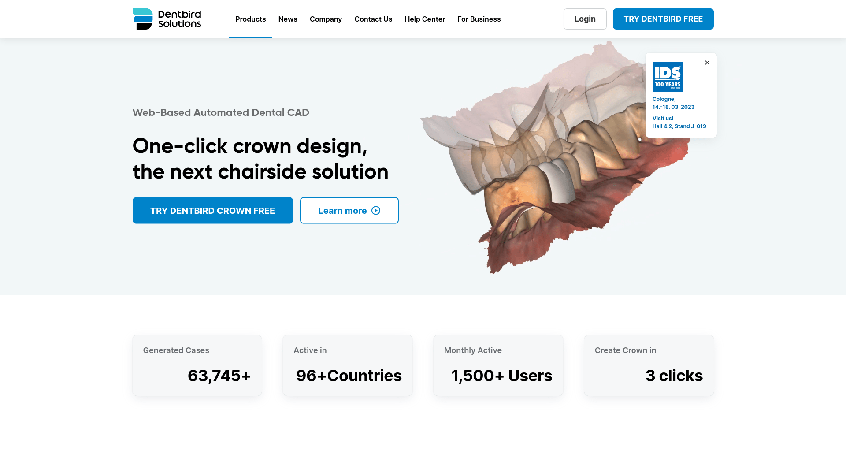
Task: Click the Hall 4.2, Stand J-019 text
Action: pos(679,126)
